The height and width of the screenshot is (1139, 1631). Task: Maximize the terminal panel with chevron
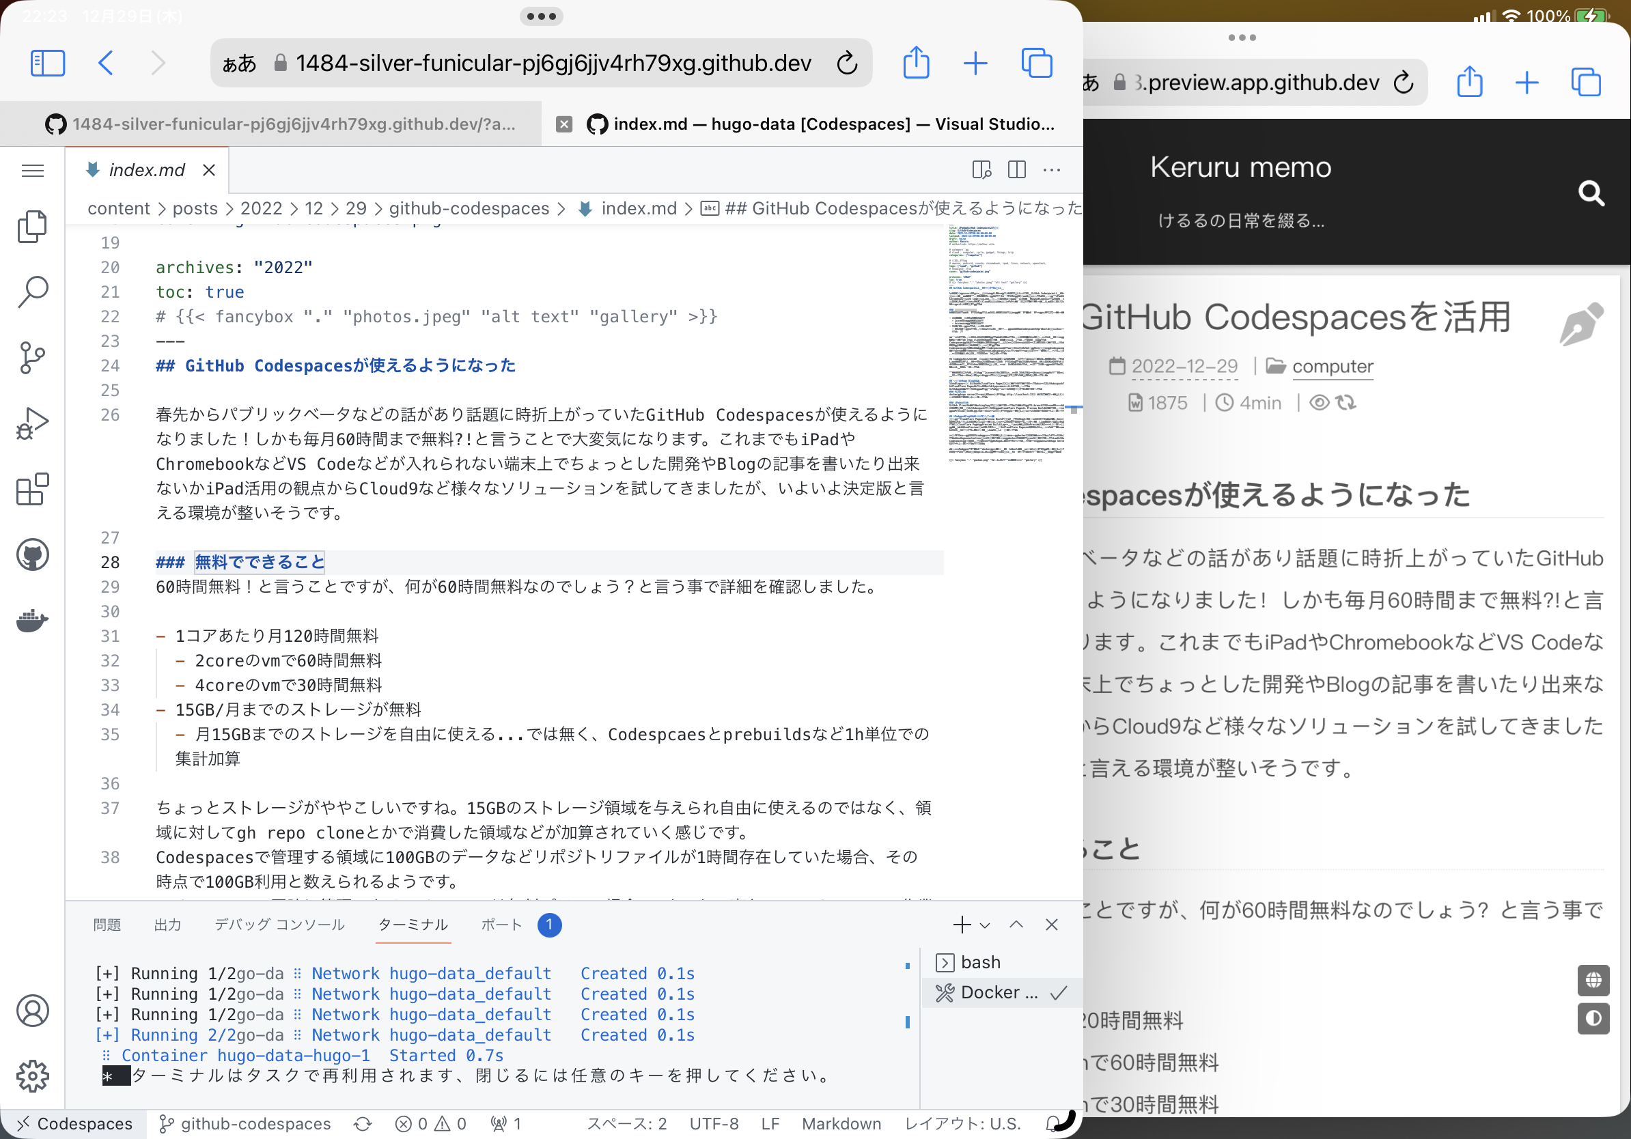click(1016, 925)
